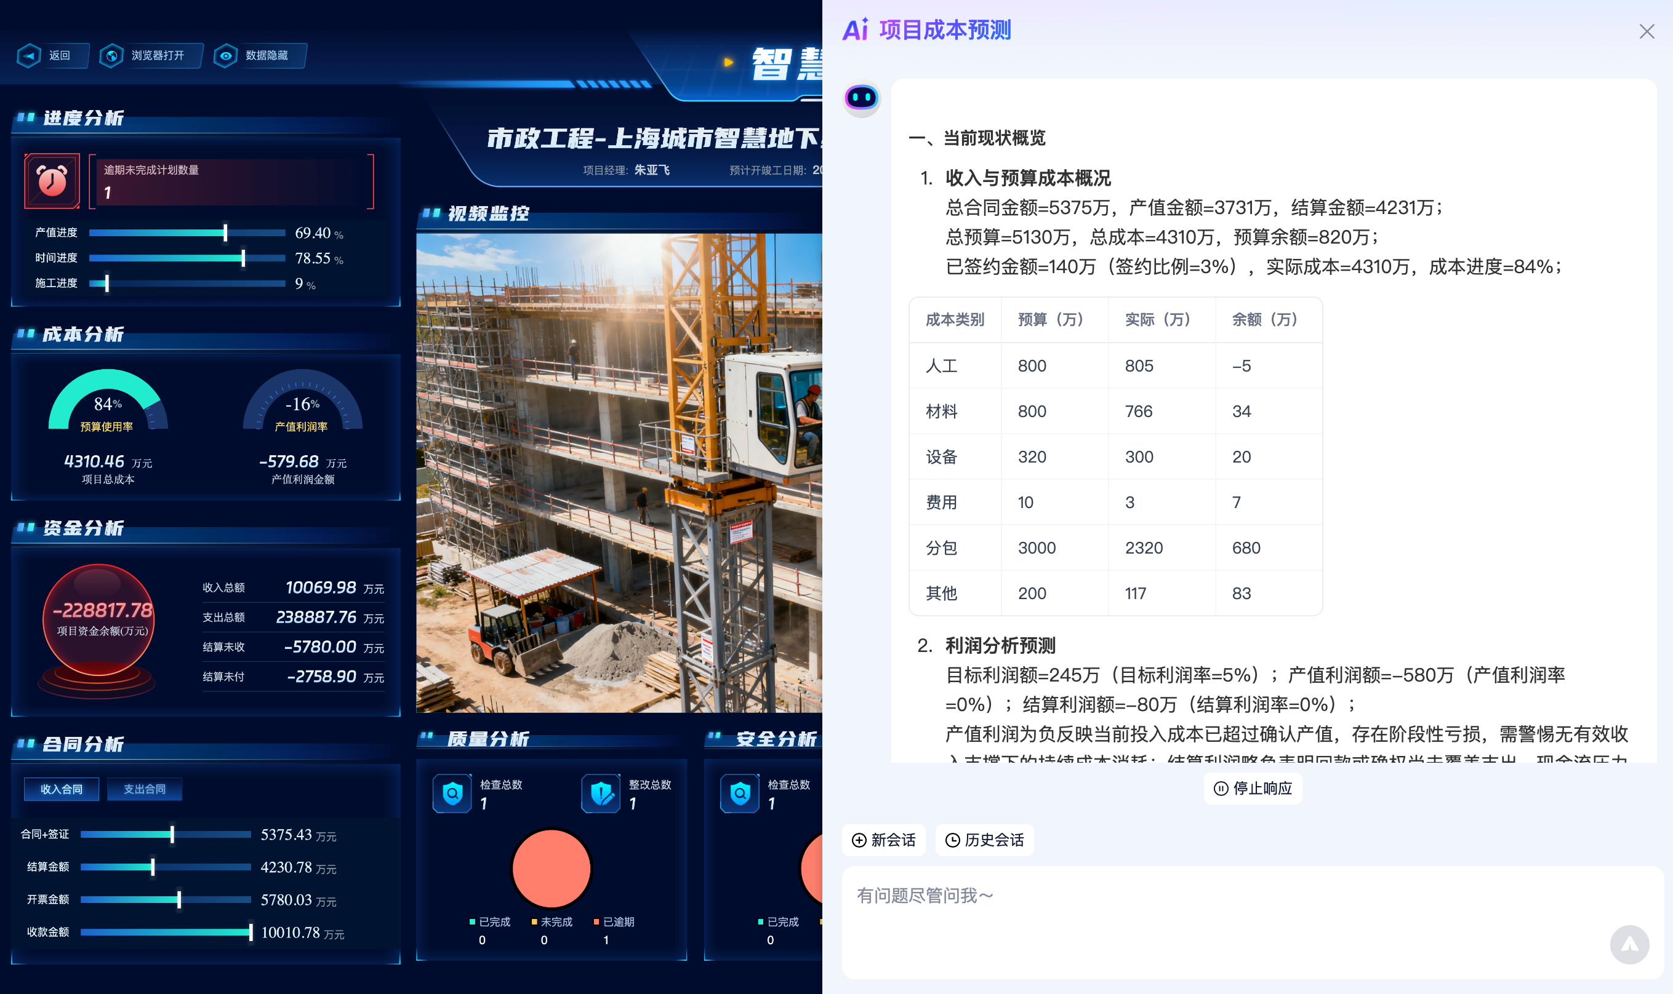
Task: Click the send message arrow button
Action: [1629, 944]
